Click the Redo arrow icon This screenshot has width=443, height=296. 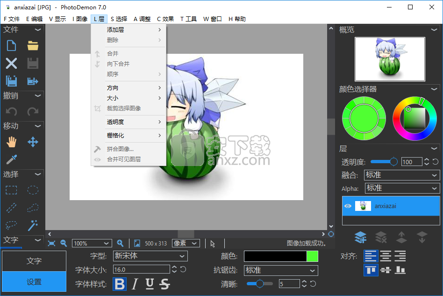[33, 111]
